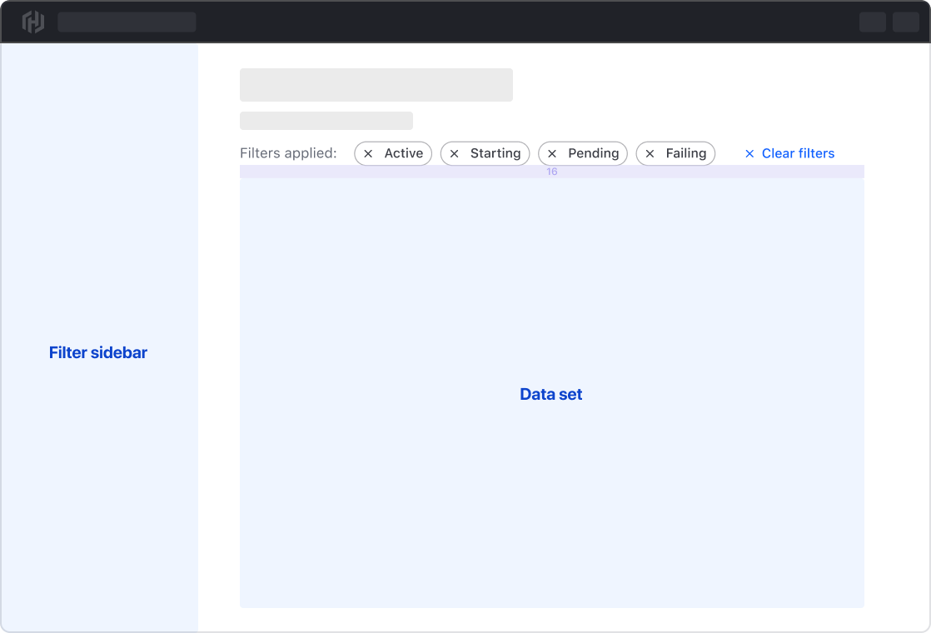Click the second icon in the top-right navbar
The width and height of the screenshot is (931, 633).
pyautogui.click(x=906, y=22)
